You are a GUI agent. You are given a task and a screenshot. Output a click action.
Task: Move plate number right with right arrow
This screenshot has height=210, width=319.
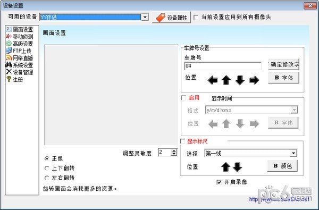(254, 80)
